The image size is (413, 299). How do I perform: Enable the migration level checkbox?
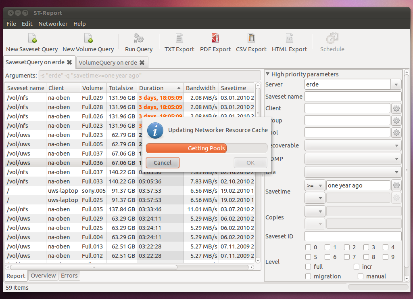click(308, 276)
